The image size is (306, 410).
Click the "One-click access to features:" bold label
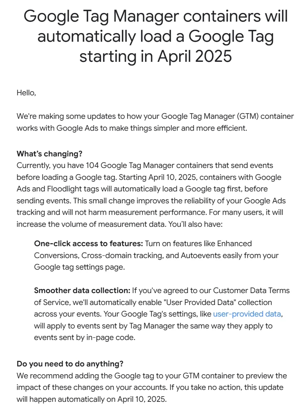(x=88, y=244)
